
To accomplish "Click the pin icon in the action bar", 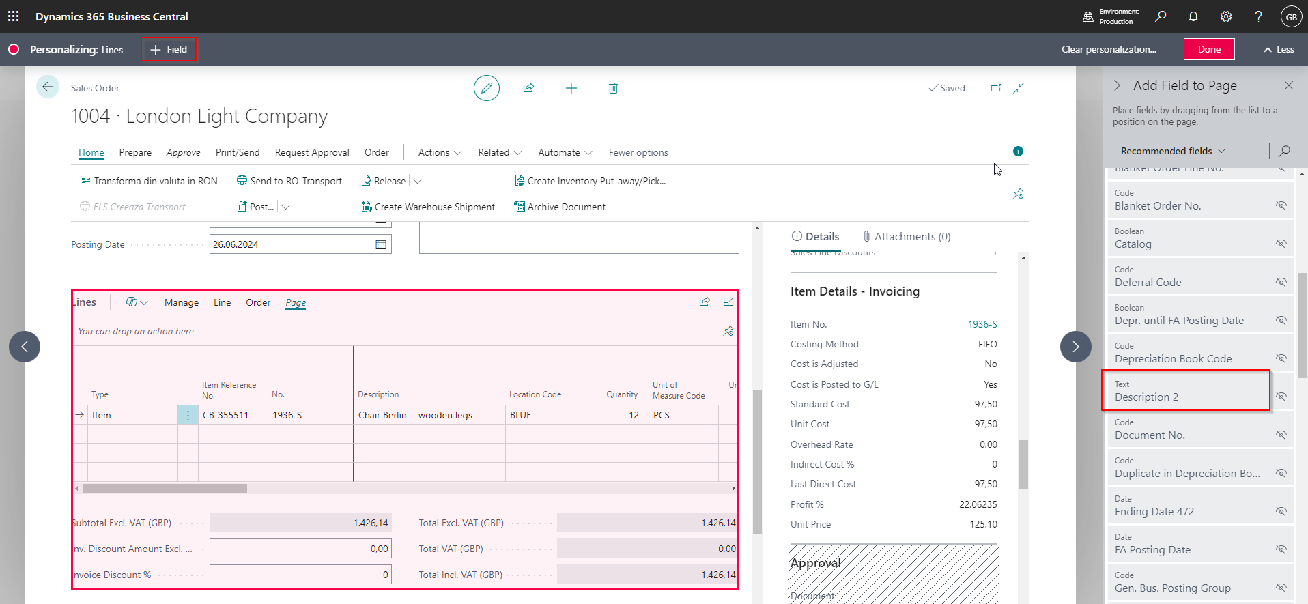I will click(1018, 194).
